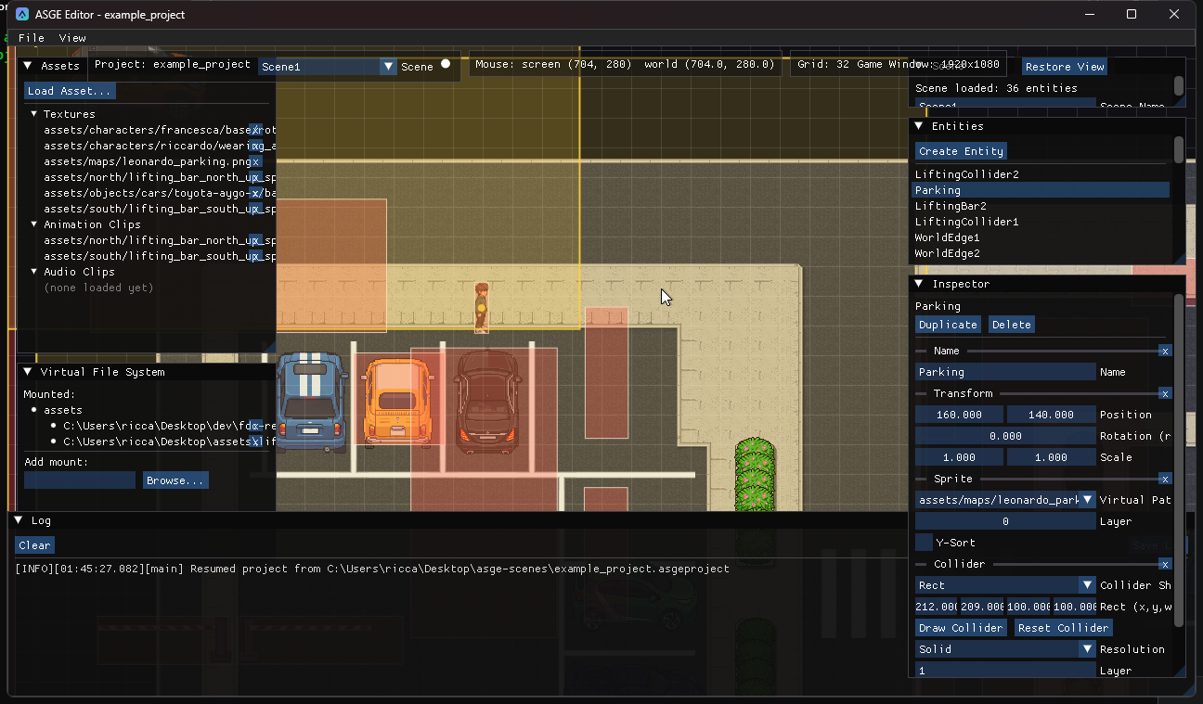Click the Draw Collider button
The height and width of the screenshot is (704, 1203).
coord(961,628)
